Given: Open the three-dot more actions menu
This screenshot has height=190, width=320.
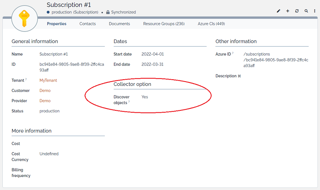Looking at the screenshot, I should coord(315,11).
